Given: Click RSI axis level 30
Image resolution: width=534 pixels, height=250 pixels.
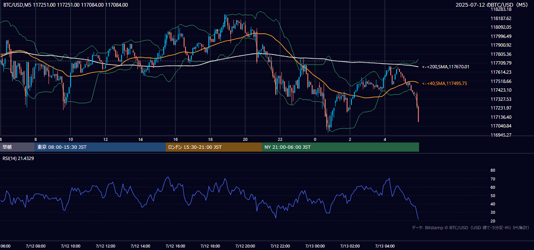Looking at the screenshot, I should coord(493,212).
